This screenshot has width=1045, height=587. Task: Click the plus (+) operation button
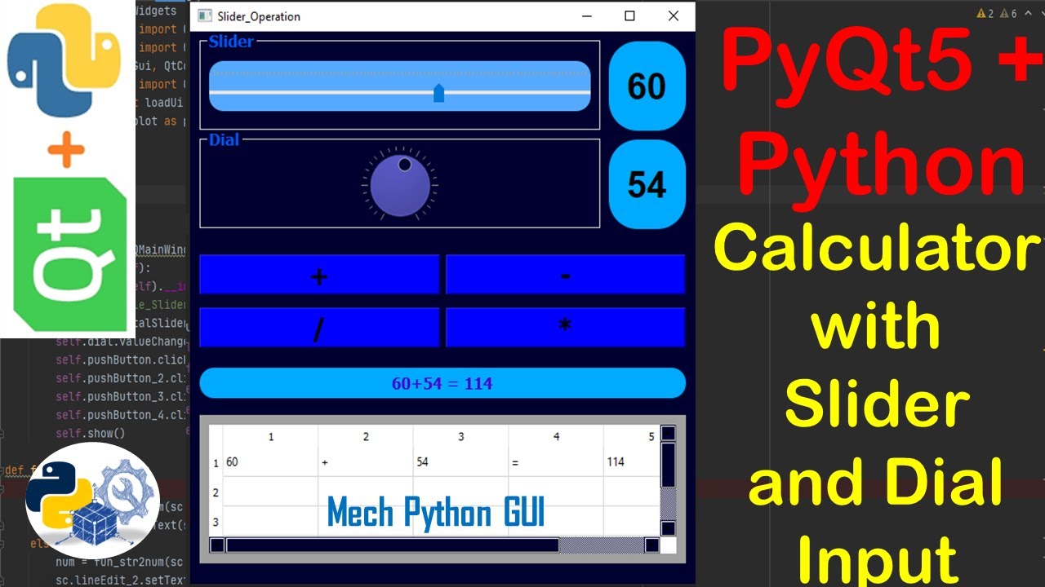coord(319,275)
